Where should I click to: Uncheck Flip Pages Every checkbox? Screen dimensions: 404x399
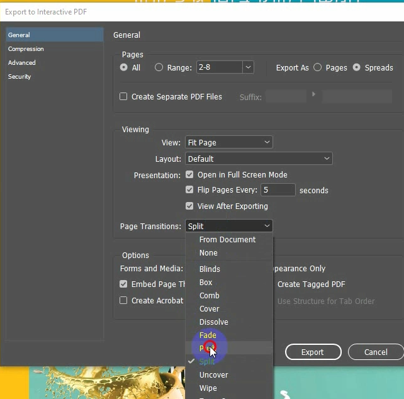coord(189,190)
